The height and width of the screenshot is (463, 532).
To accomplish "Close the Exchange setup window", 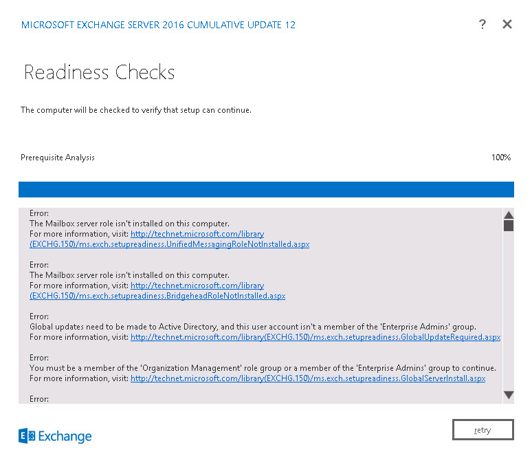I will click(507, 24).
